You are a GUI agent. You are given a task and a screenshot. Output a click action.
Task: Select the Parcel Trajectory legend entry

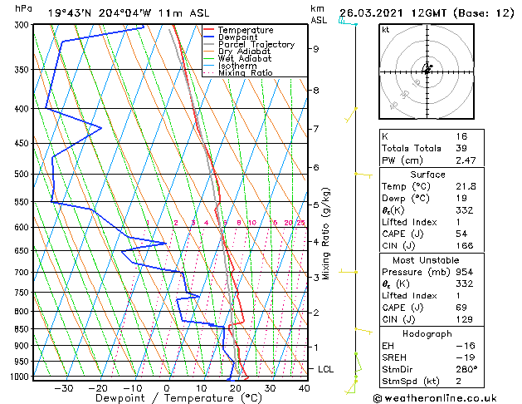[256, 44]
